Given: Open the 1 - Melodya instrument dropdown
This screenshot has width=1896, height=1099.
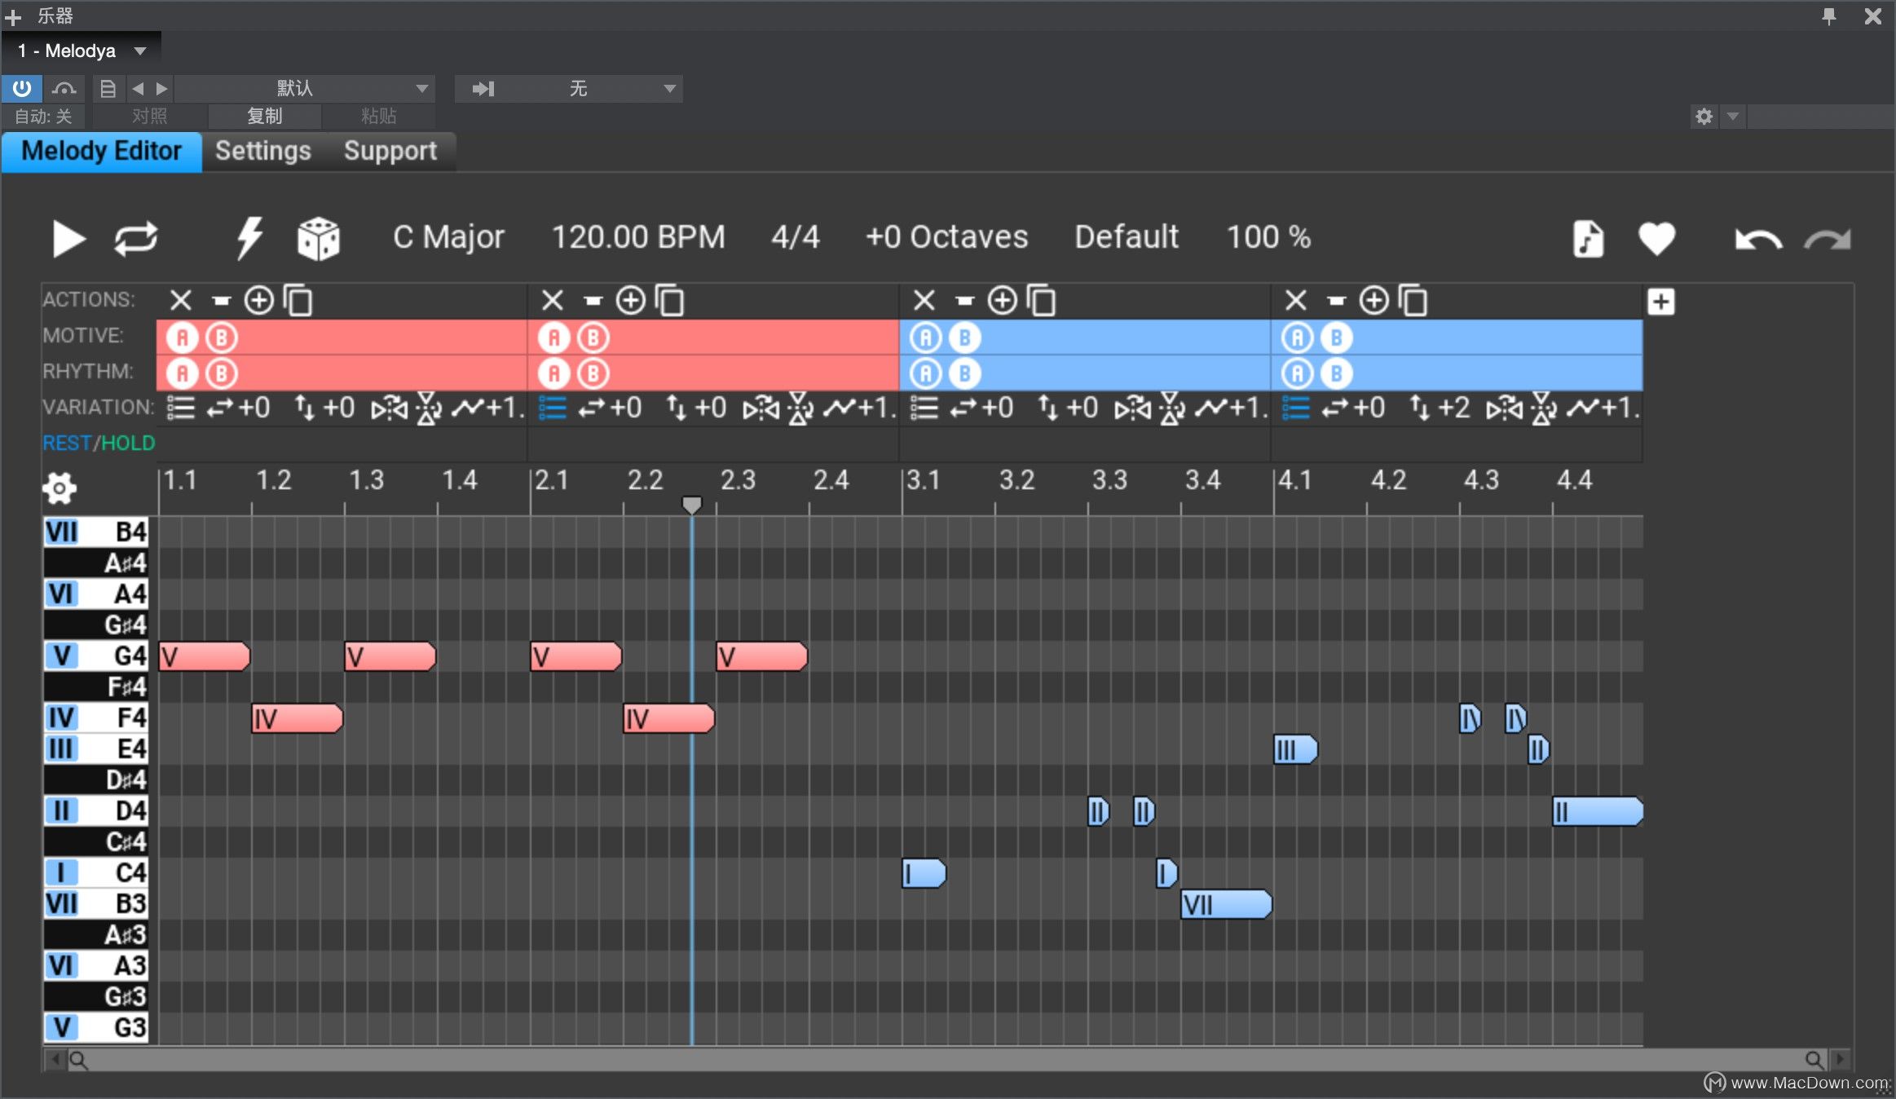Looking at the screenshot, I should click(x=82, y=51).
